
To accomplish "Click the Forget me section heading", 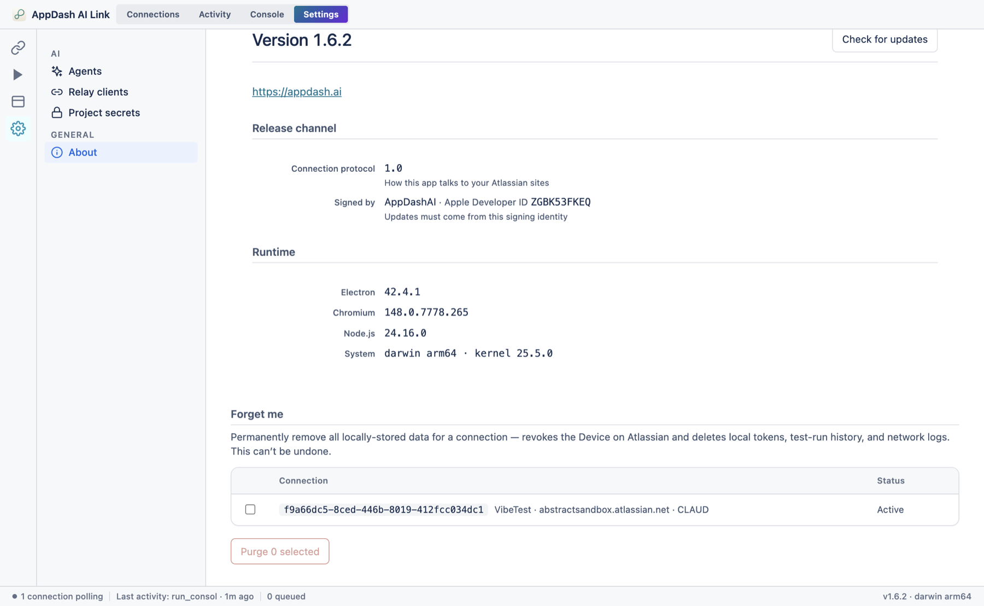I will [x=257, y=414].
